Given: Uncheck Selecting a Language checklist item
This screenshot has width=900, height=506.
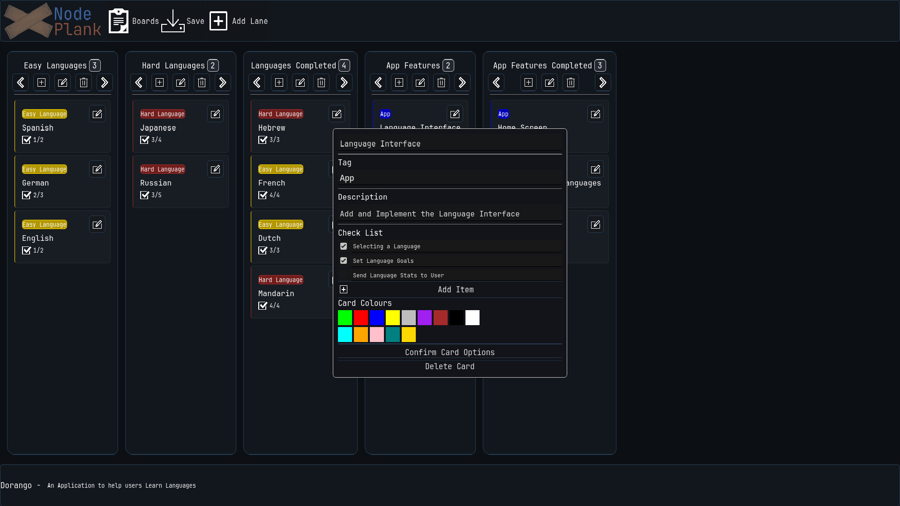Looking at the screenshot, I should [x=344, y=246].
